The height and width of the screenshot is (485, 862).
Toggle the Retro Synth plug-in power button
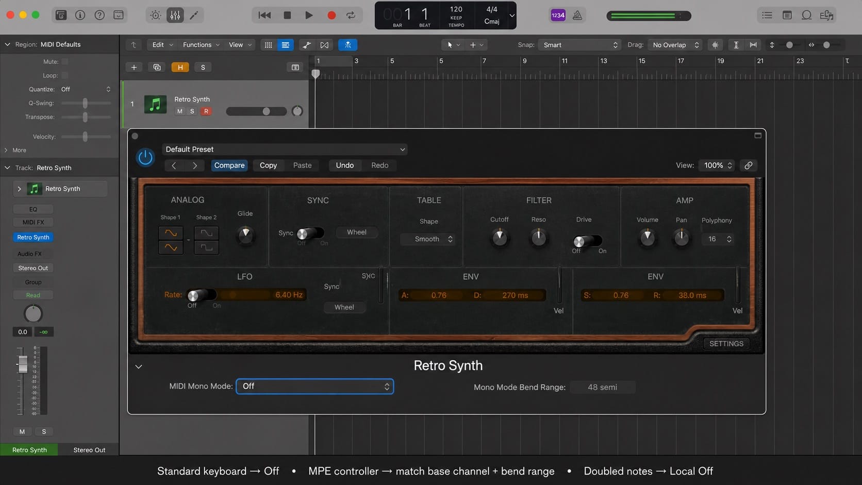click(145, 157)
